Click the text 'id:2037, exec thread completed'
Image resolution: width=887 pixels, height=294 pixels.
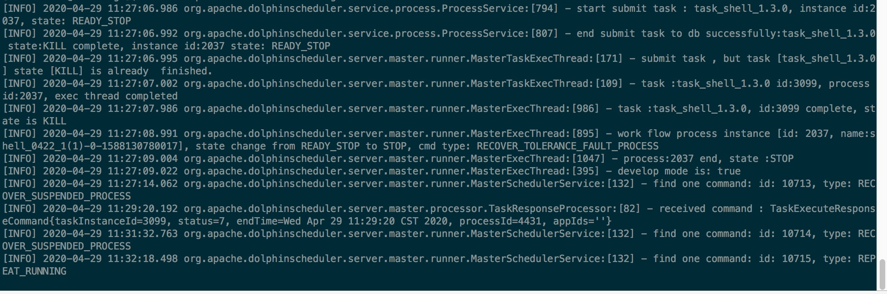(90, 96)
